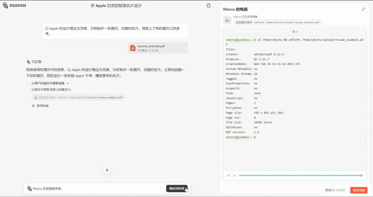Click the middle of the replay progress slider
This screenshot has height=197, width=373.
pos(300,175)
